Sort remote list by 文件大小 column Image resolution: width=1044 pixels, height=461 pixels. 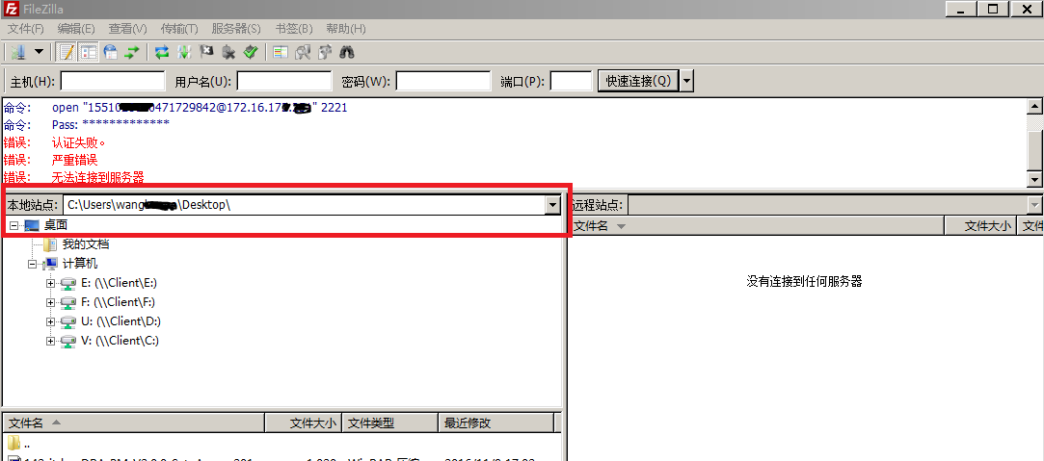[x=982, y=226]
